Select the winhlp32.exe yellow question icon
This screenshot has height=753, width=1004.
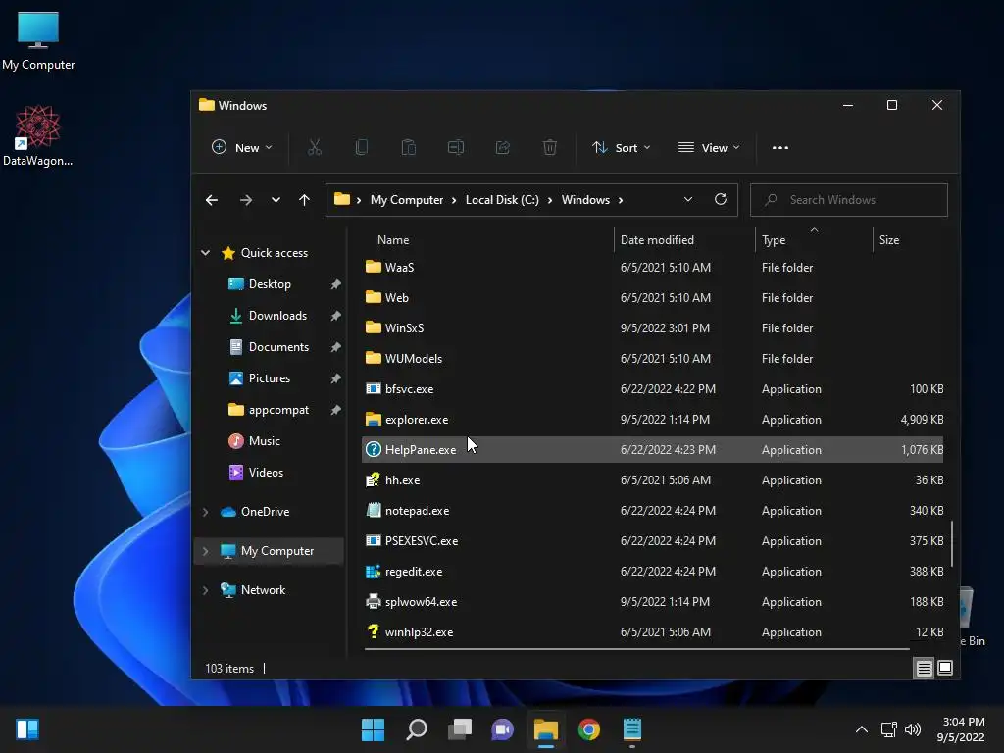tap(373, 632)
